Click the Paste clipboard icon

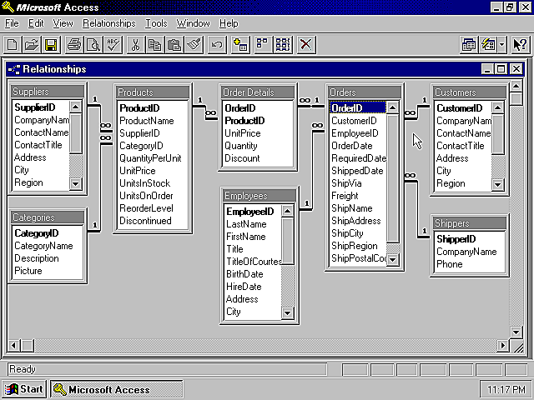click(x=174, y=45)
